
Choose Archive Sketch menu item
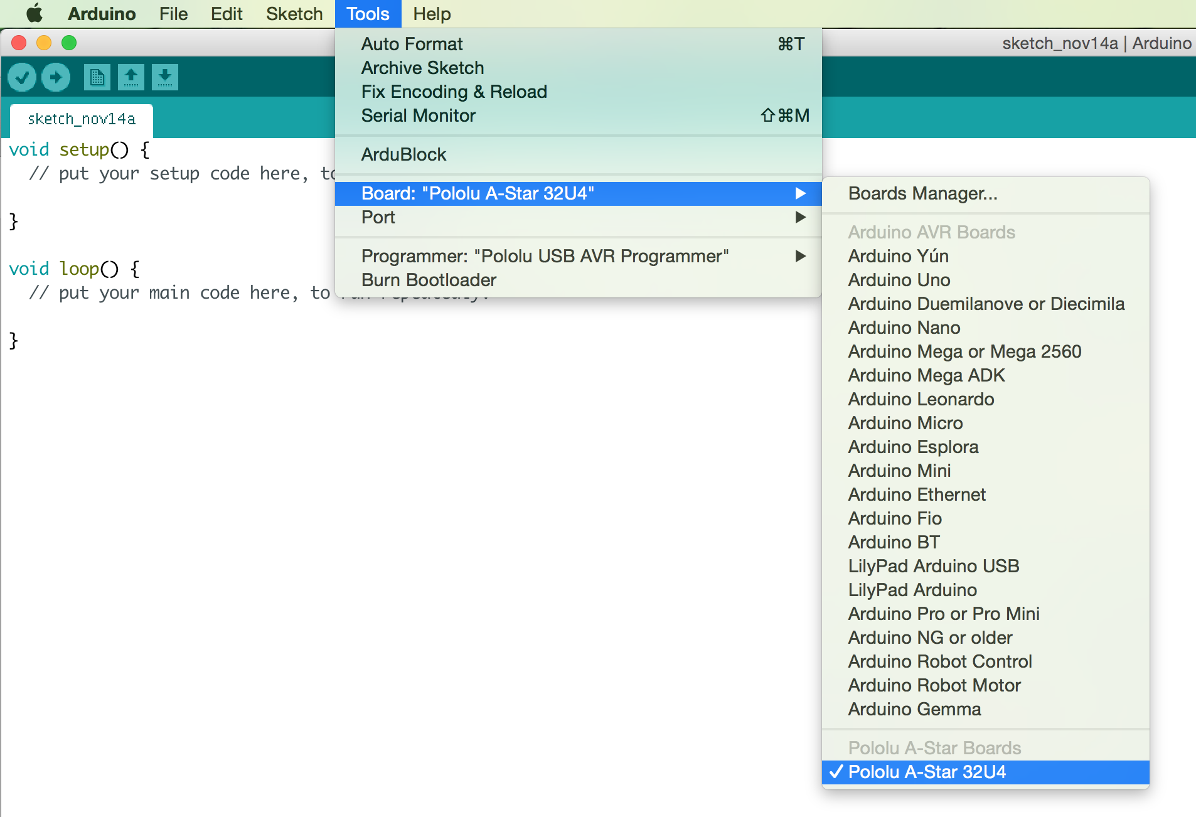579,68
